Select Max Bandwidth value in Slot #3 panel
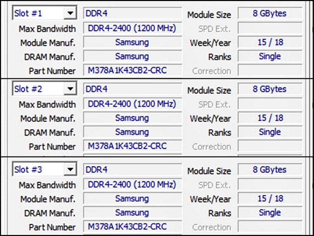 pyautogui.click(x=133, y=184)
